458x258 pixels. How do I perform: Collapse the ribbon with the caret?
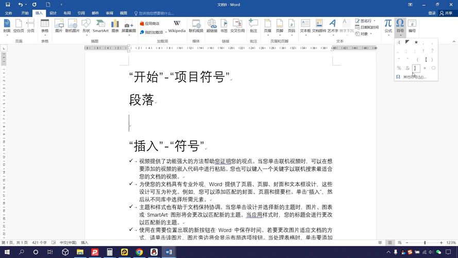pos(453,41)
